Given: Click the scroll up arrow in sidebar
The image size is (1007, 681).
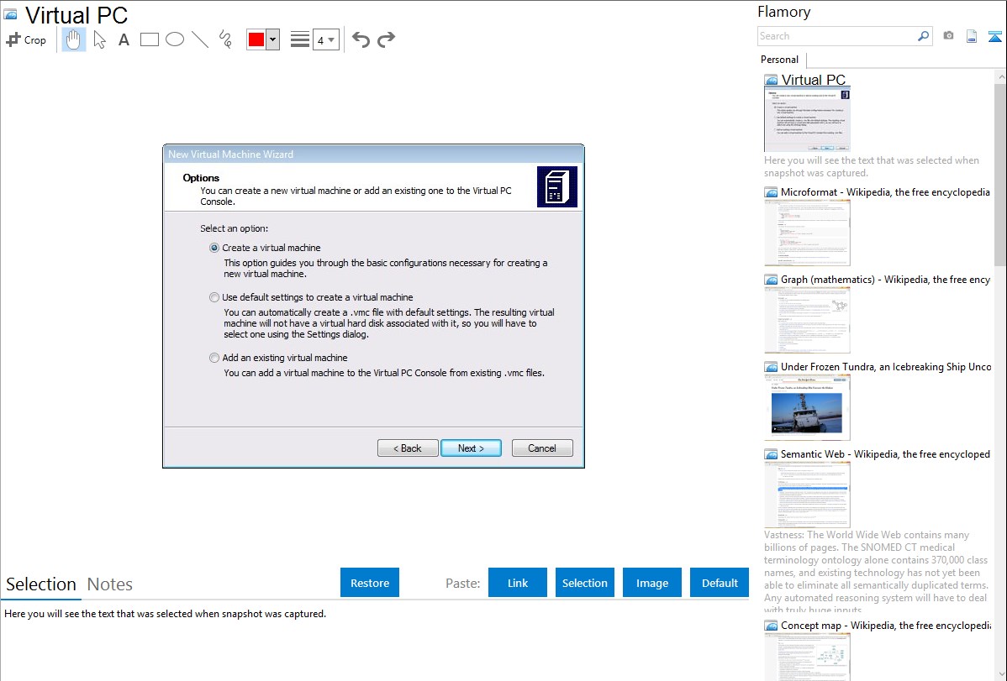Looking at the screenshot, I should [x=1000, y=76].
